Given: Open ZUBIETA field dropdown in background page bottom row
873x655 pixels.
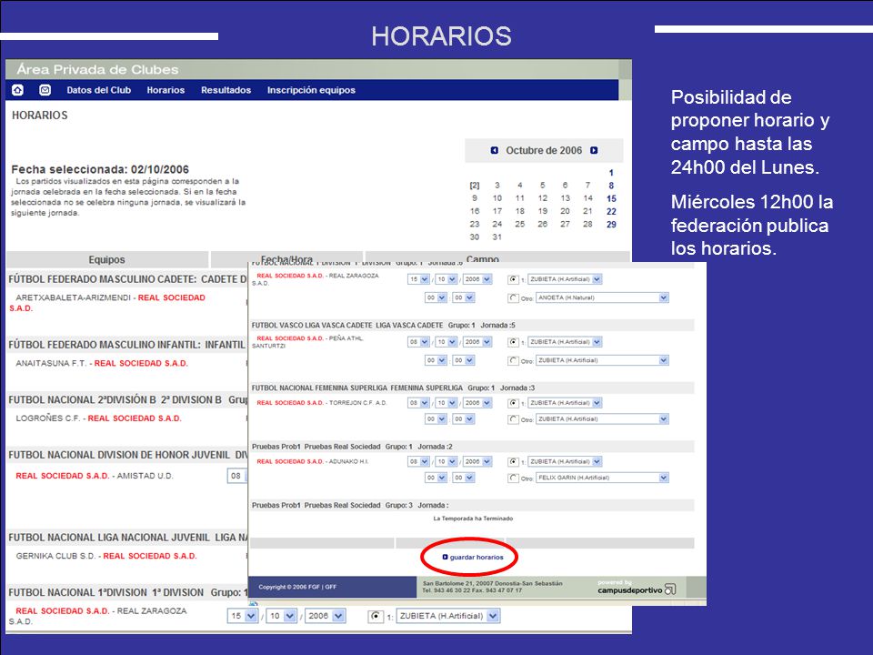Looking at the screenshot, I should point(448,616).
